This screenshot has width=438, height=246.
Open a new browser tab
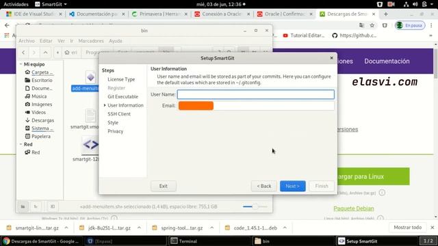click(386, 14)
